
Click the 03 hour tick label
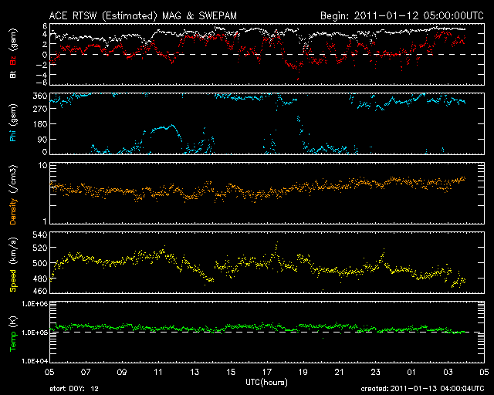pyautogui.click(x=448, y=372)
